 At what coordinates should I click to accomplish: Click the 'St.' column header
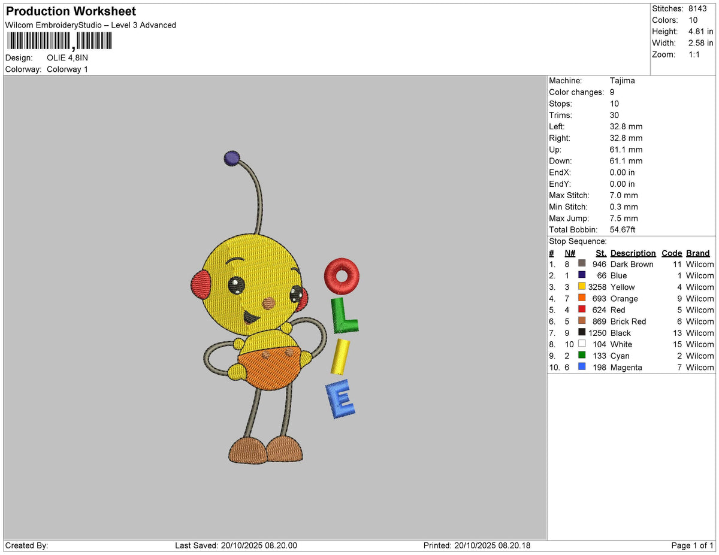(601, 253)
